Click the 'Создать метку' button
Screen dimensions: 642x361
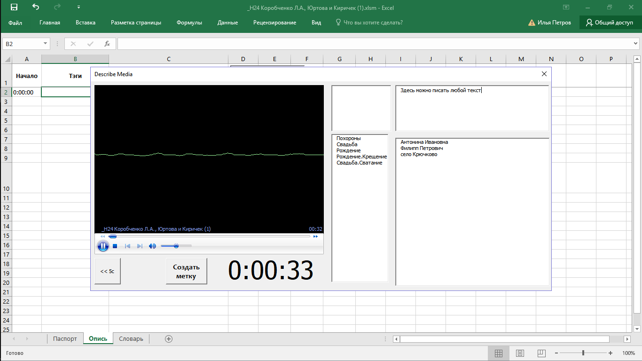point(187,271)
